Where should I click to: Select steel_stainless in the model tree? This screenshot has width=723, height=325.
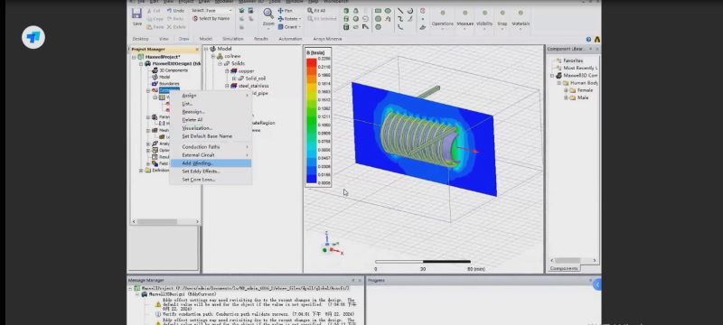253,86
